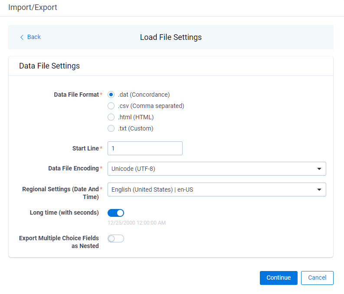The height and width of the screenshot is (294, 344).
Task: Focus the Start Line input field
Action: (x=145, y=148)
